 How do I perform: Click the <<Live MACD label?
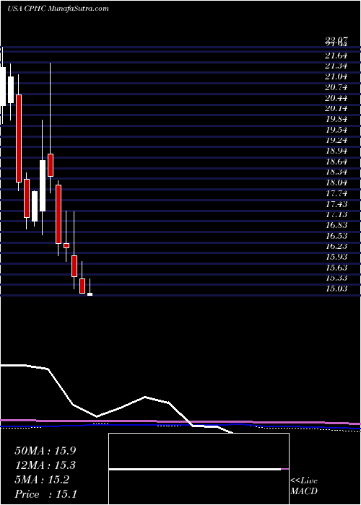point(304,486)
